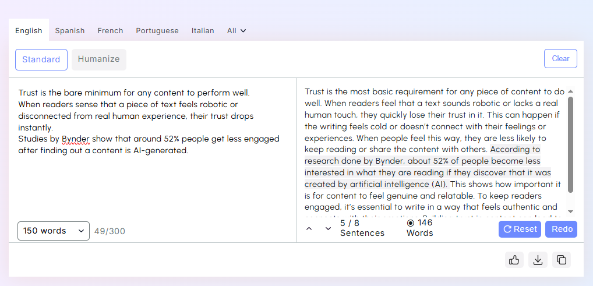Select the Words count radio indicator

pyautogui.click(x=410, y=223)
